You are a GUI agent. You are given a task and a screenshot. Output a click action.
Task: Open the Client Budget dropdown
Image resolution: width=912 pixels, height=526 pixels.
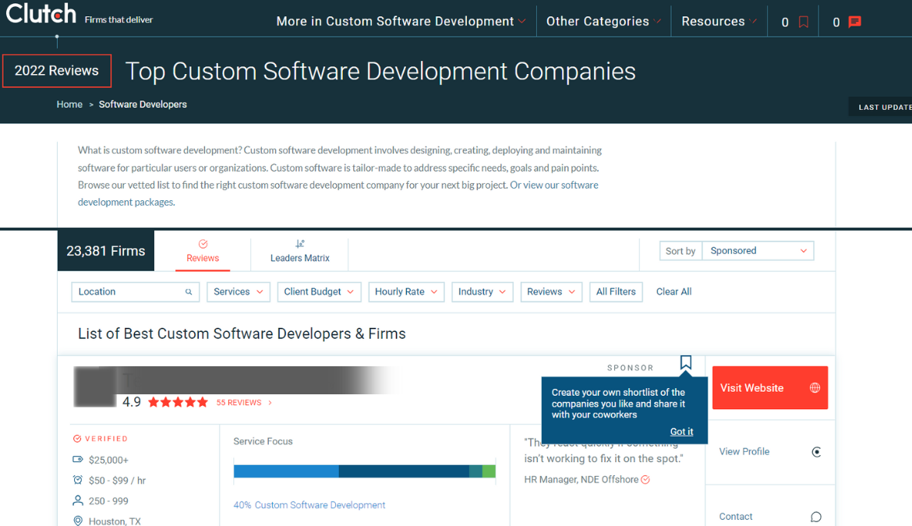pos(319,292)
